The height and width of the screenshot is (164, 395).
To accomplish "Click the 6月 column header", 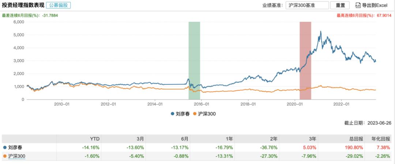I will 184,139.
